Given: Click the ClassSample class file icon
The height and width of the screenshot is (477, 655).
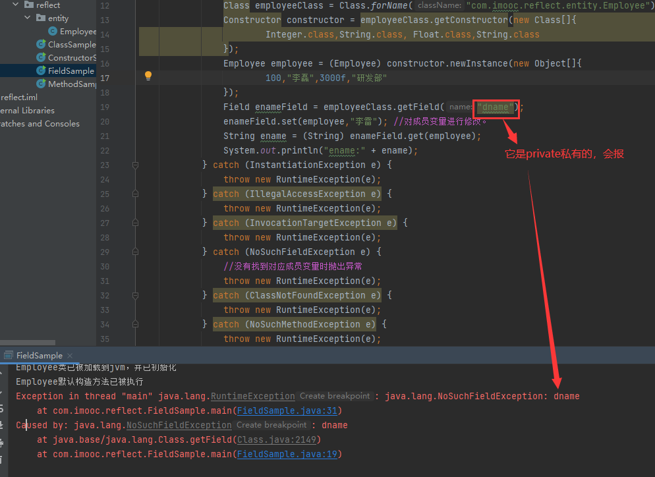Looking at the screenshot, I should pos(42,45).
